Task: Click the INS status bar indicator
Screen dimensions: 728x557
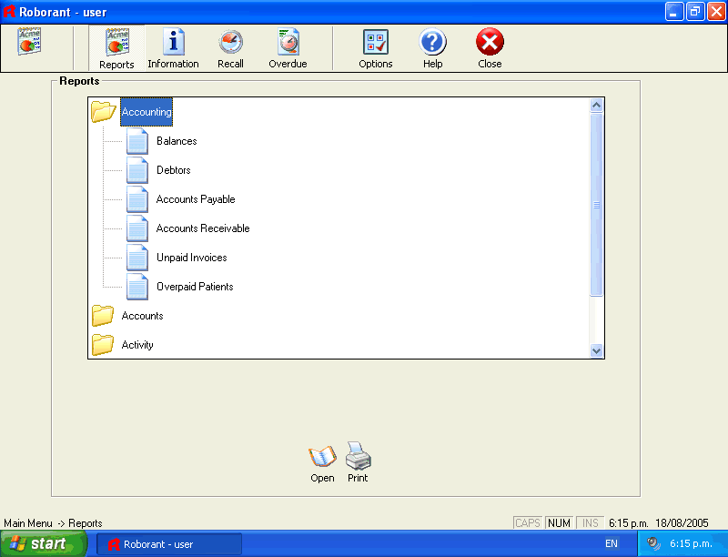Action: pyautogui.click(x=590, y=523)
